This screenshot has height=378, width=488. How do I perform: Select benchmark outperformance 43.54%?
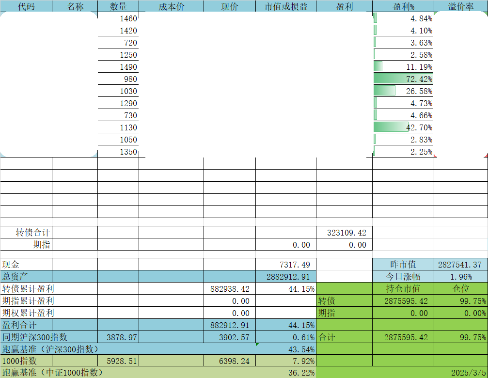tap(286, 349)
